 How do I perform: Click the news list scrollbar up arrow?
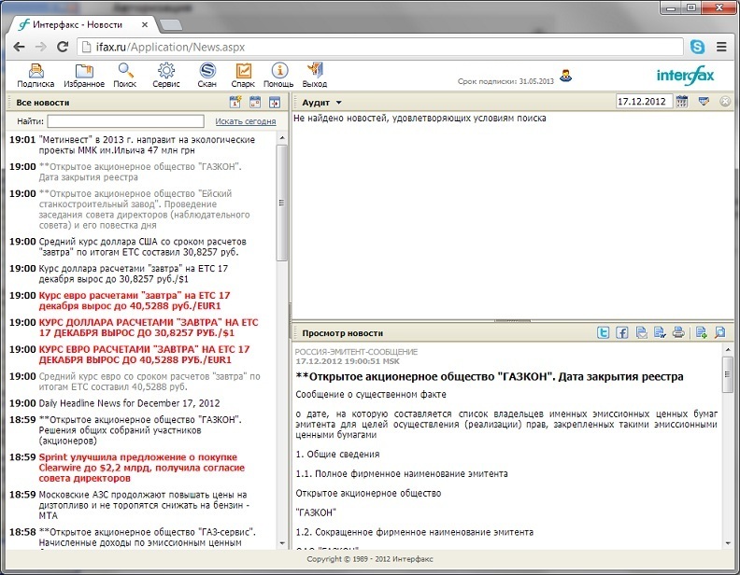282,138
